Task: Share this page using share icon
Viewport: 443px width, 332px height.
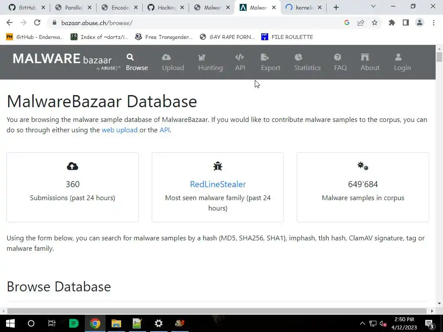Action: (x=361, y=22)
